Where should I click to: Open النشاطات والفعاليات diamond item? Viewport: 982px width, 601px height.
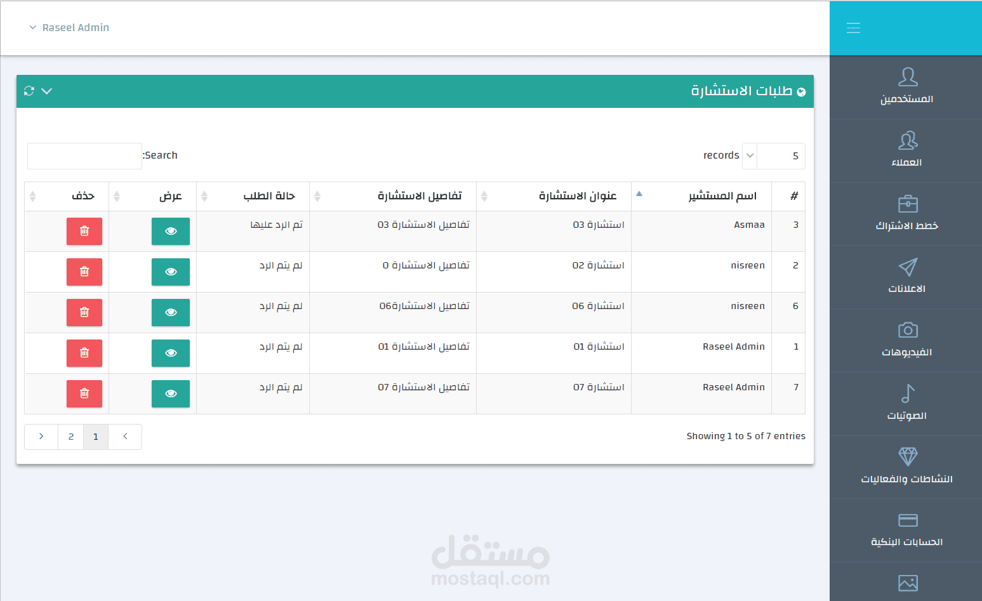click(x=906, y=467)
